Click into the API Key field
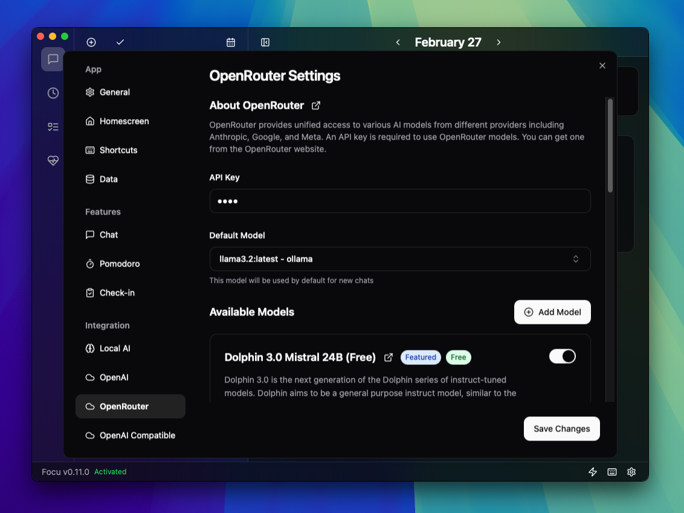The height and width of the screenshot is (513, 684). click(400, 201)
